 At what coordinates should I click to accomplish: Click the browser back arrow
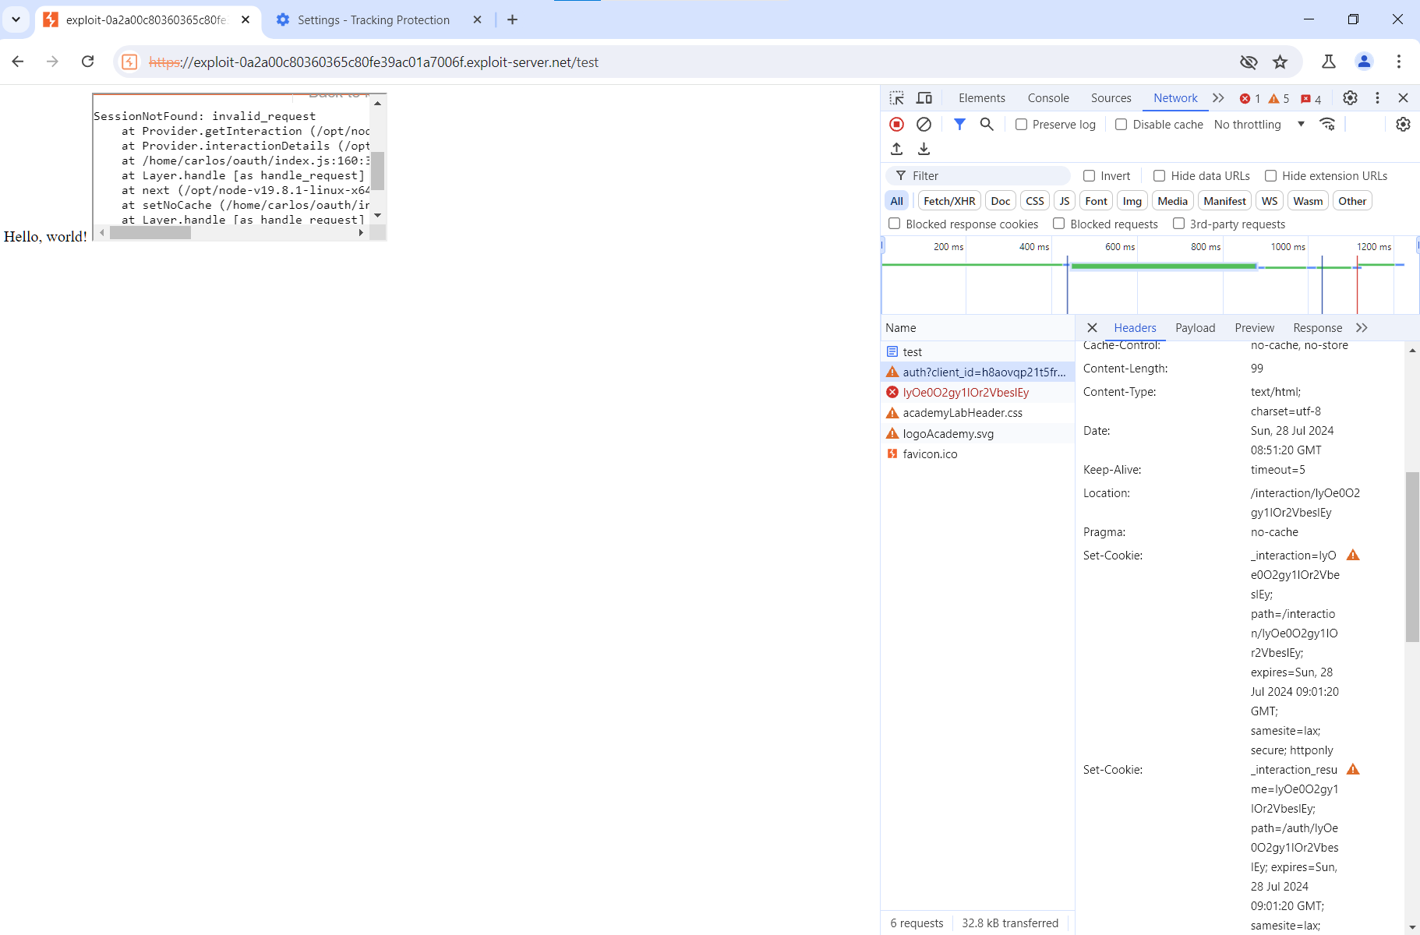click(18, 62)
